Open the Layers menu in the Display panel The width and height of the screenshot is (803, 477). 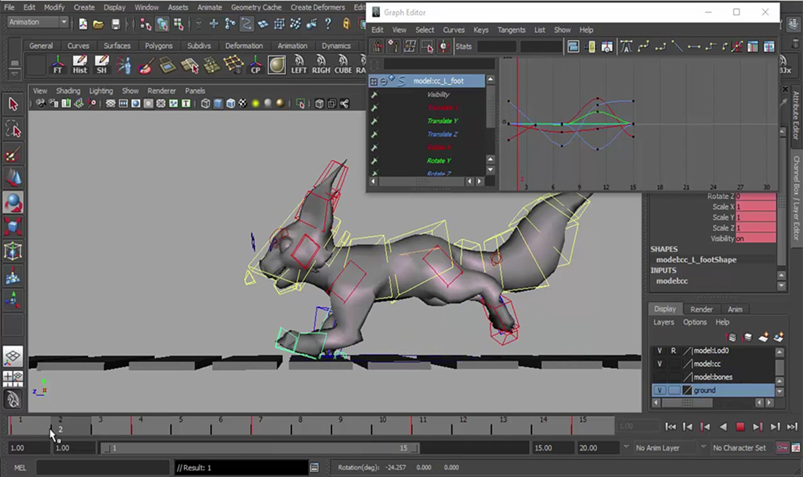click(663, 322)
